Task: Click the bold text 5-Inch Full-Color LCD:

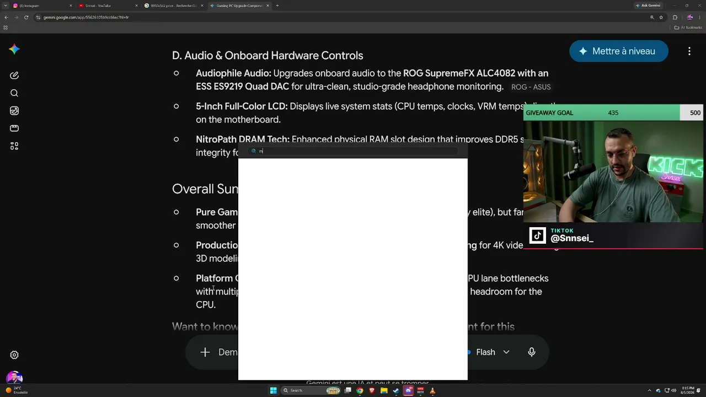Action: [242, 106]
